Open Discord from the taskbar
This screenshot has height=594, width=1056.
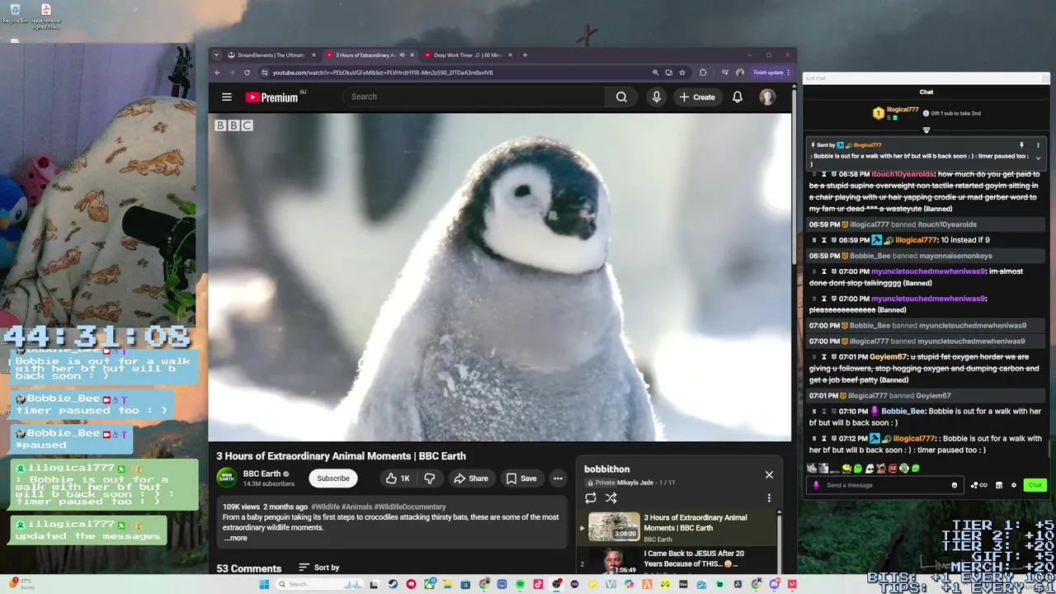(x=775, y=584)
